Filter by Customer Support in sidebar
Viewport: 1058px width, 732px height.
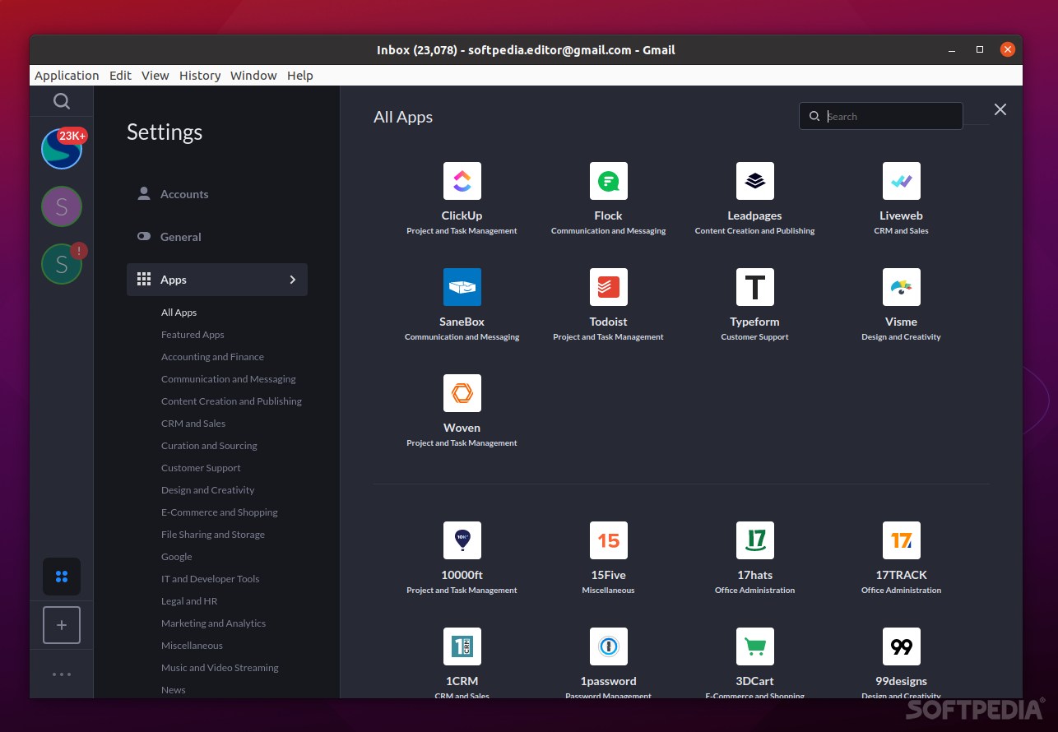pyautogui.click(x=201, y=468)
